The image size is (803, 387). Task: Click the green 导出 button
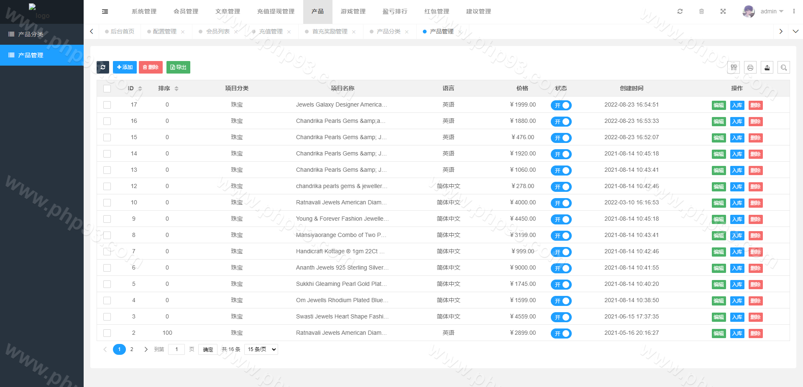click(178, 67)
